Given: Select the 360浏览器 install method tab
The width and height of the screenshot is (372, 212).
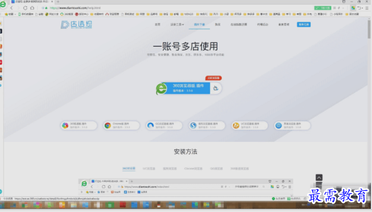Looking at the screenshot, I should pos(129,169).
